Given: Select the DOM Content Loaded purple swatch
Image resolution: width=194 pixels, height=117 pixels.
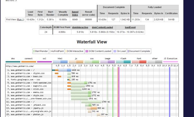Looking at the screenshot, I should click(x=87, y=51).
